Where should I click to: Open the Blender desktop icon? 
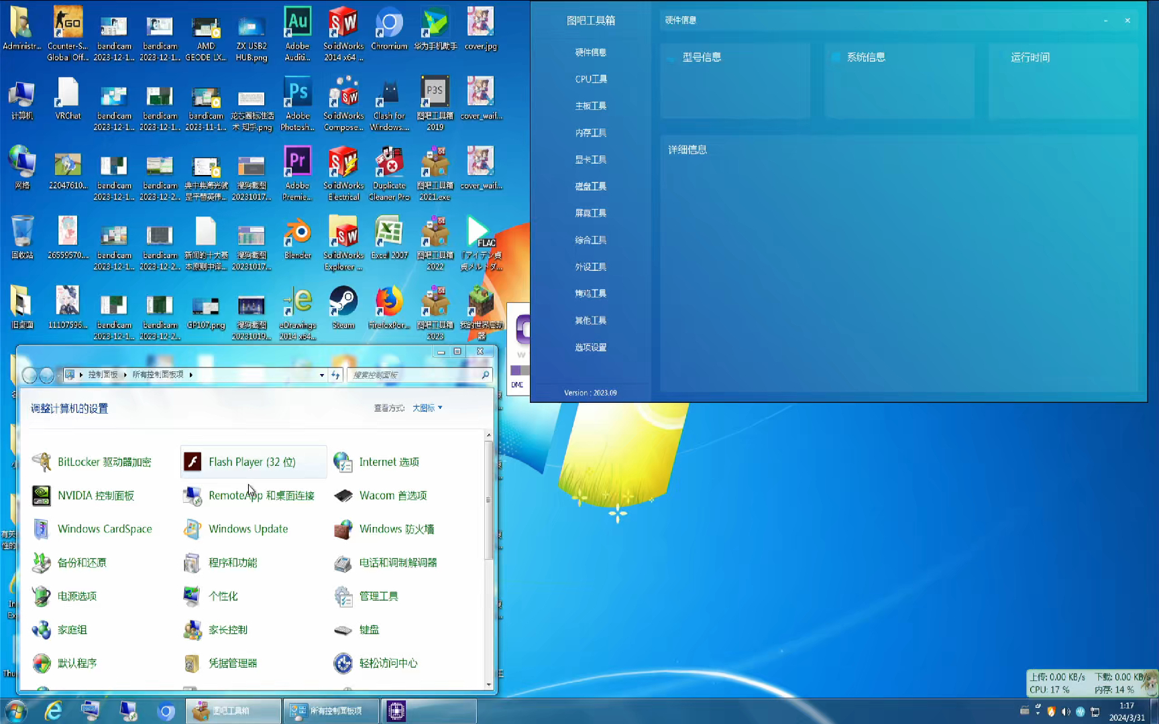(x=298, y=238)
